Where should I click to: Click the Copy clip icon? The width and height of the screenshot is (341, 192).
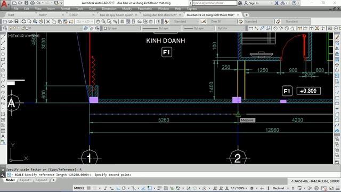tap(54, 21)
